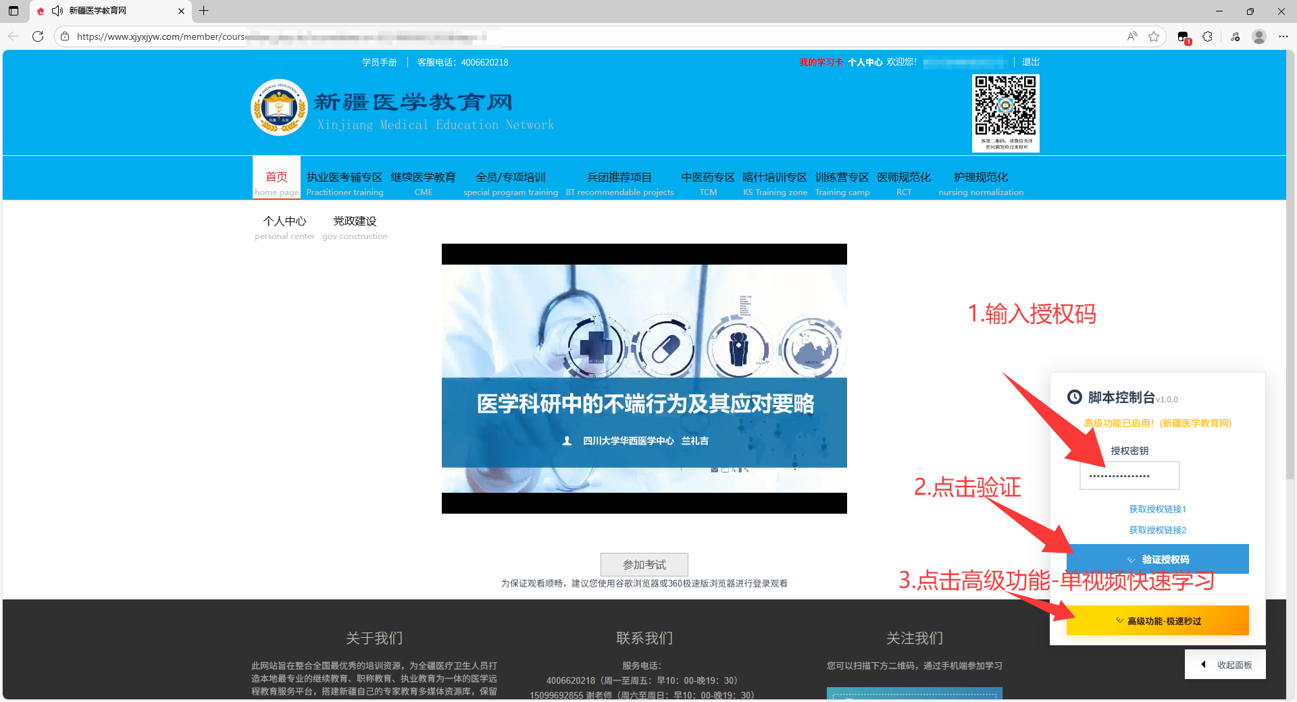Click the 授权密钥 password input field
Image resolution: width=1297 pixels, height=702 pixels.
pyautogui.click(x=1129, y=476)
